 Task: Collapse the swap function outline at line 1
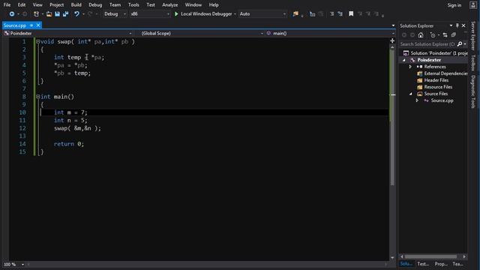[38, 42]
